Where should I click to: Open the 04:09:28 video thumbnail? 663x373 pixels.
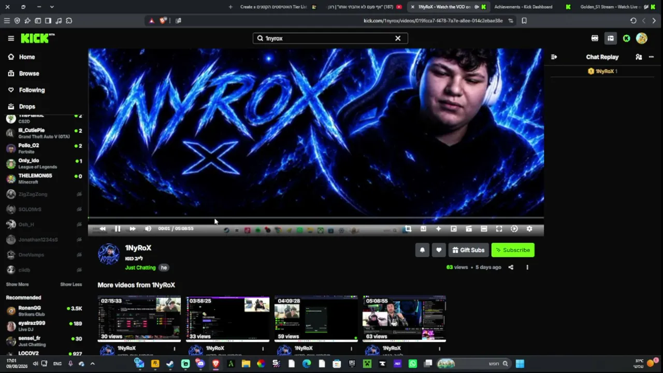point(316,319)
